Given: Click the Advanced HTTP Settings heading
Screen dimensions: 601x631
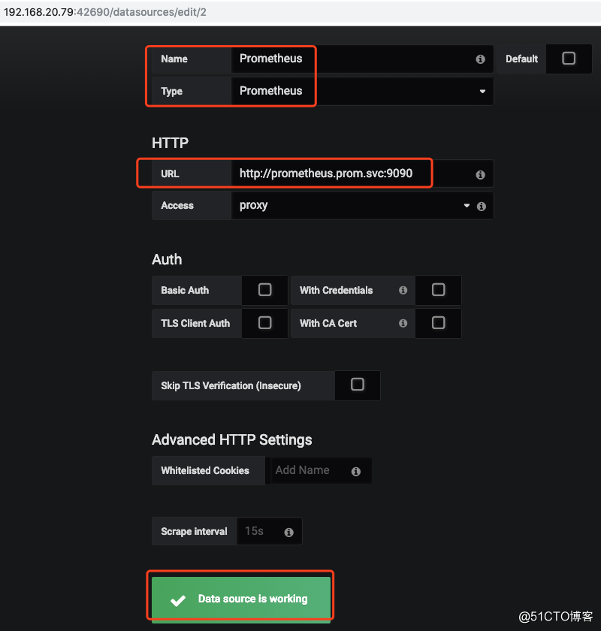Looking at the screenshot, I should point(232,440).
